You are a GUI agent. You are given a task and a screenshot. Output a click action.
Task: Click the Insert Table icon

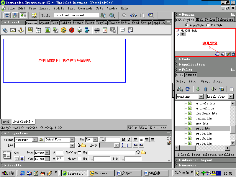30,30
